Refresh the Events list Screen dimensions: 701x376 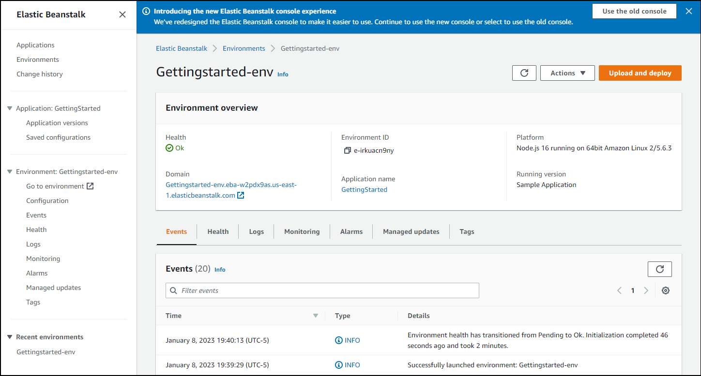pos(659,269)
